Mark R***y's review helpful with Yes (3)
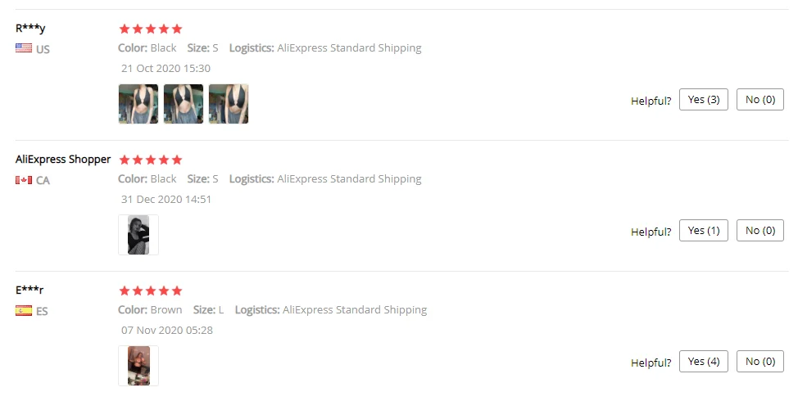The width and height of the screenshot is (798, 401). pos(704,100)
